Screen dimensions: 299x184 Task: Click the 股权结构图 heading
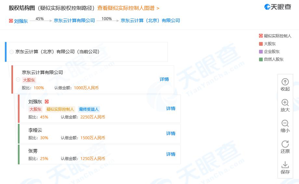22,8
